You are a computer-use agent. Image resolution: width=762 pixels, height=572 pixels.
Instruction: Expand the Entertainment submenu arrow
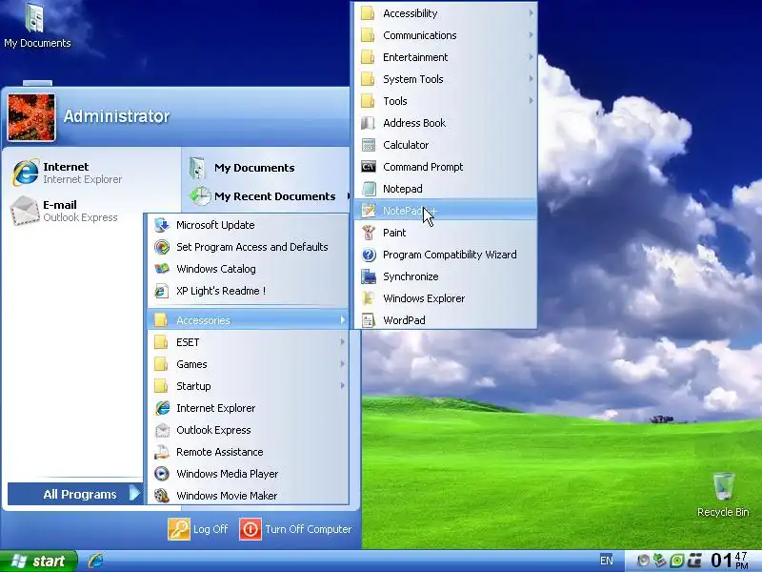click(531, 57)
